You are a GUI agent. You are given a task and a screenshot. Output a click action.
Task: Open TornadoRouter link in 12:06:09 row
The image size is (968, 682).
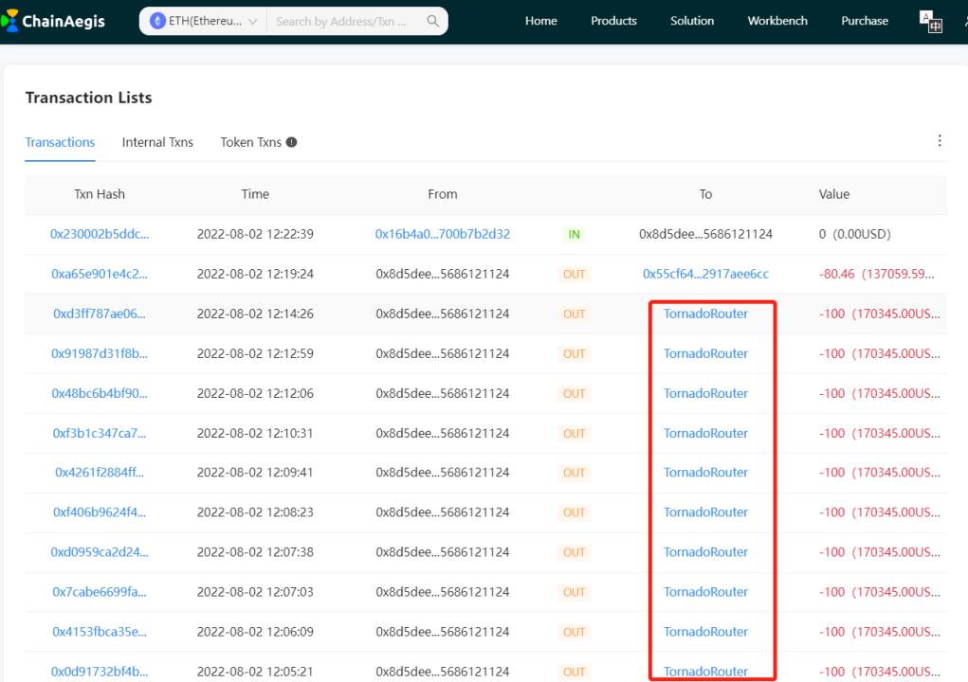click(705, 632)
